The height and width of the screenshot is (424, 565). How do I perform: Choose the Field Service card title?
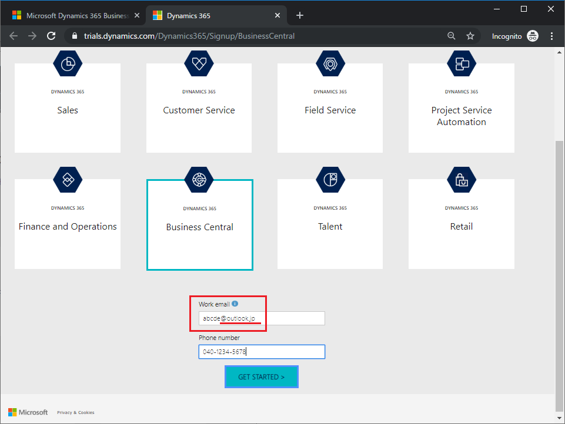tap(330, 110)
